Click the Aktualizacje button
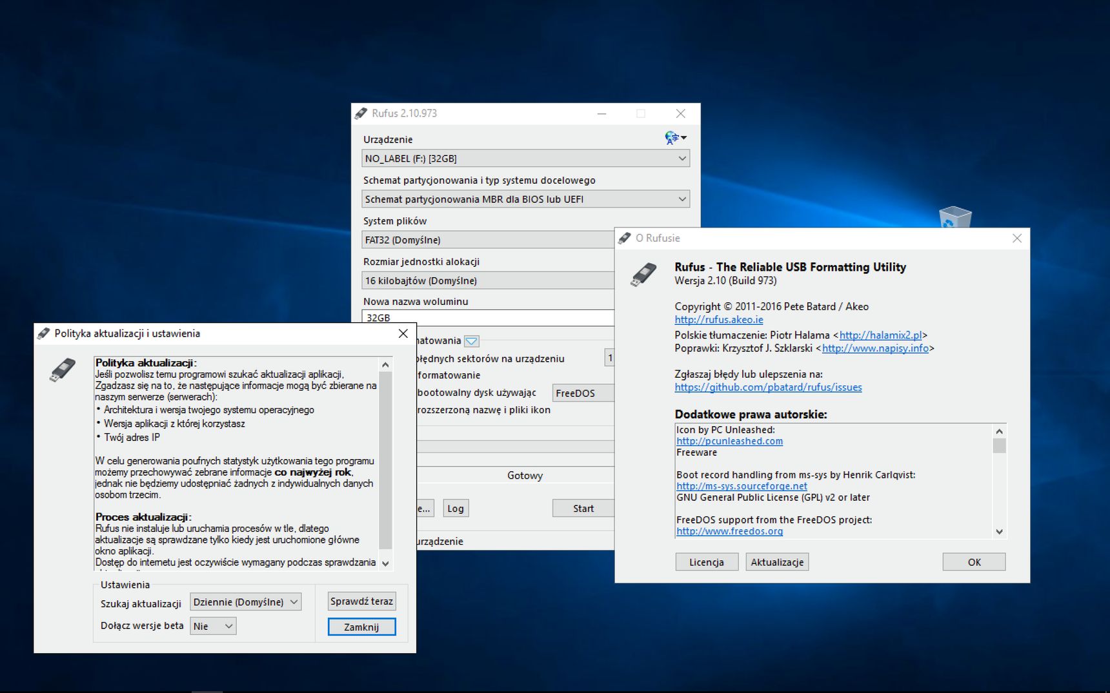 (x=777, y=562)
